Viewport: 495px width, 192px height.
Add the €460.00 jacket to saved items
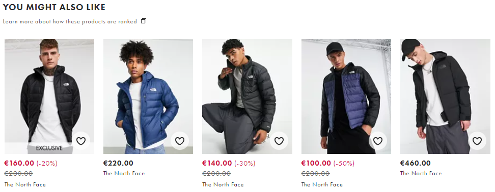pos(477,141)
